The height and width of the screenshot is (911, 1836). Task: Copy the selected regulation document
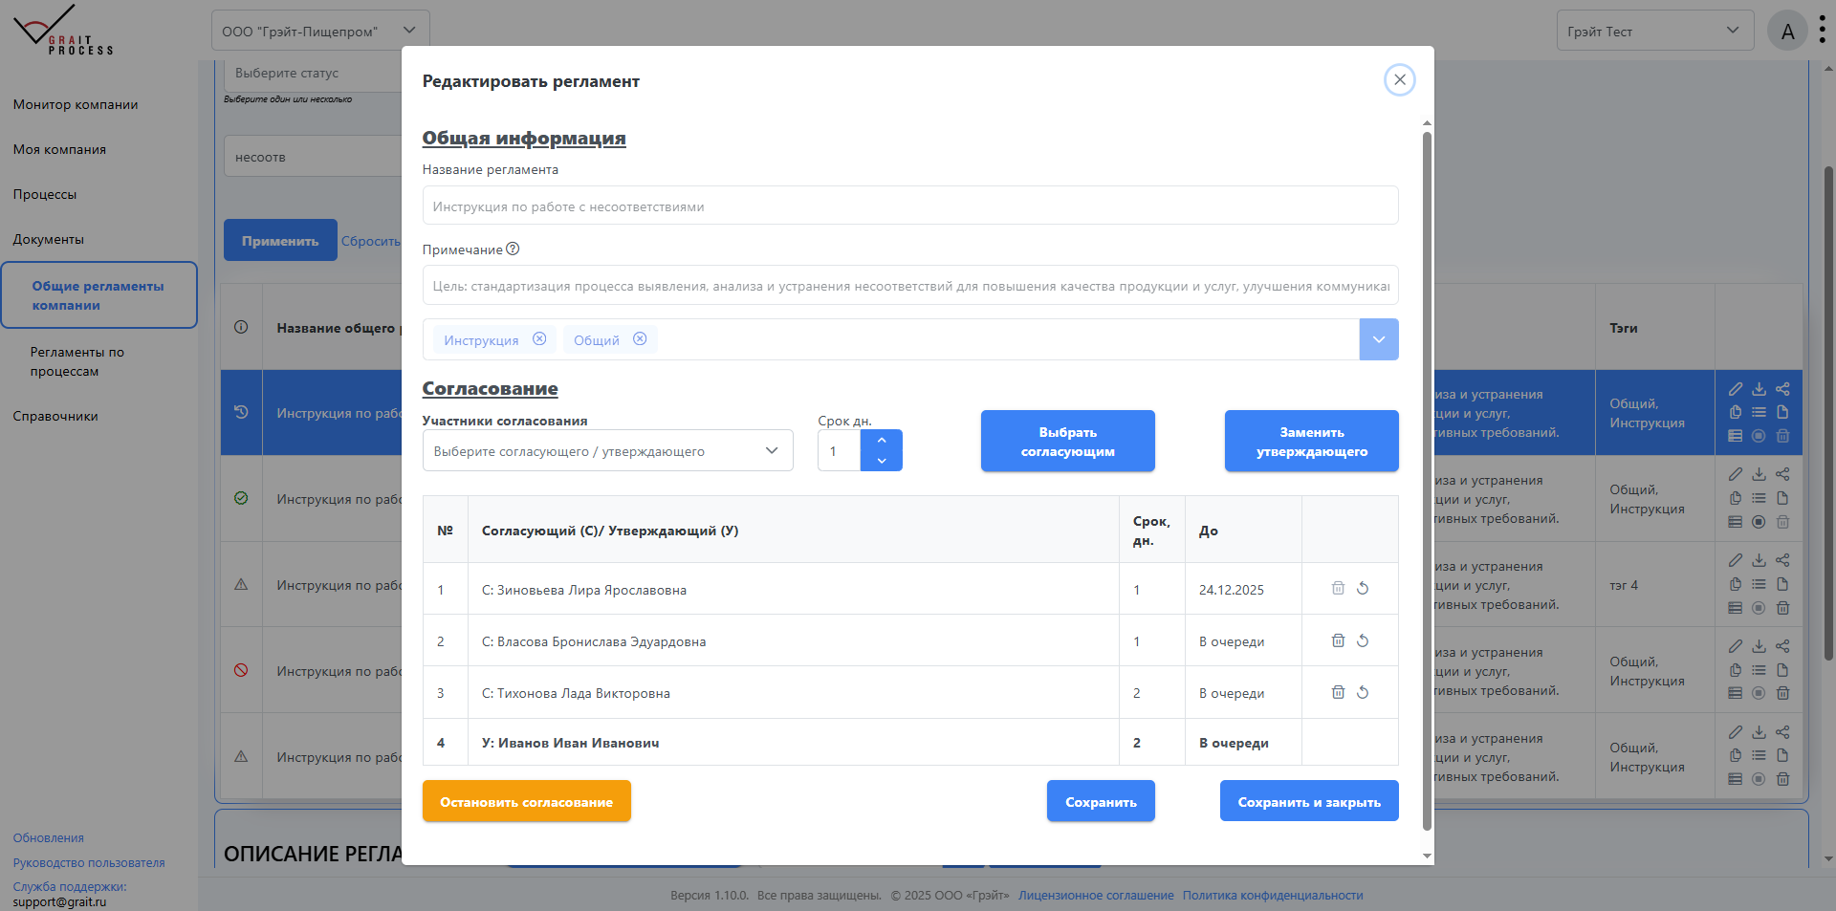point(1737,412)
